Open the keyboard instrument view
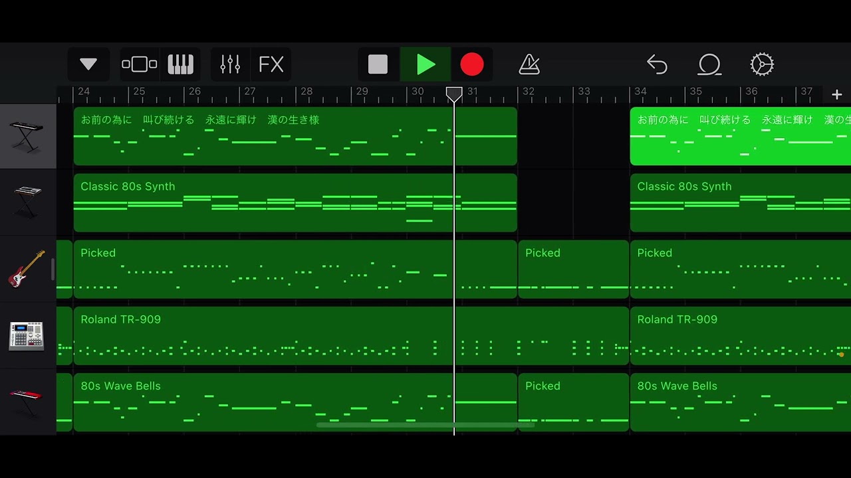 pyautogui.click(x=180, y=64)
